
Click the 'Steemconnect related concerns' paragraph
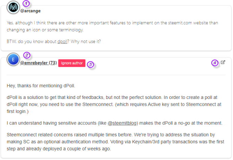click(x=115, y=142)
